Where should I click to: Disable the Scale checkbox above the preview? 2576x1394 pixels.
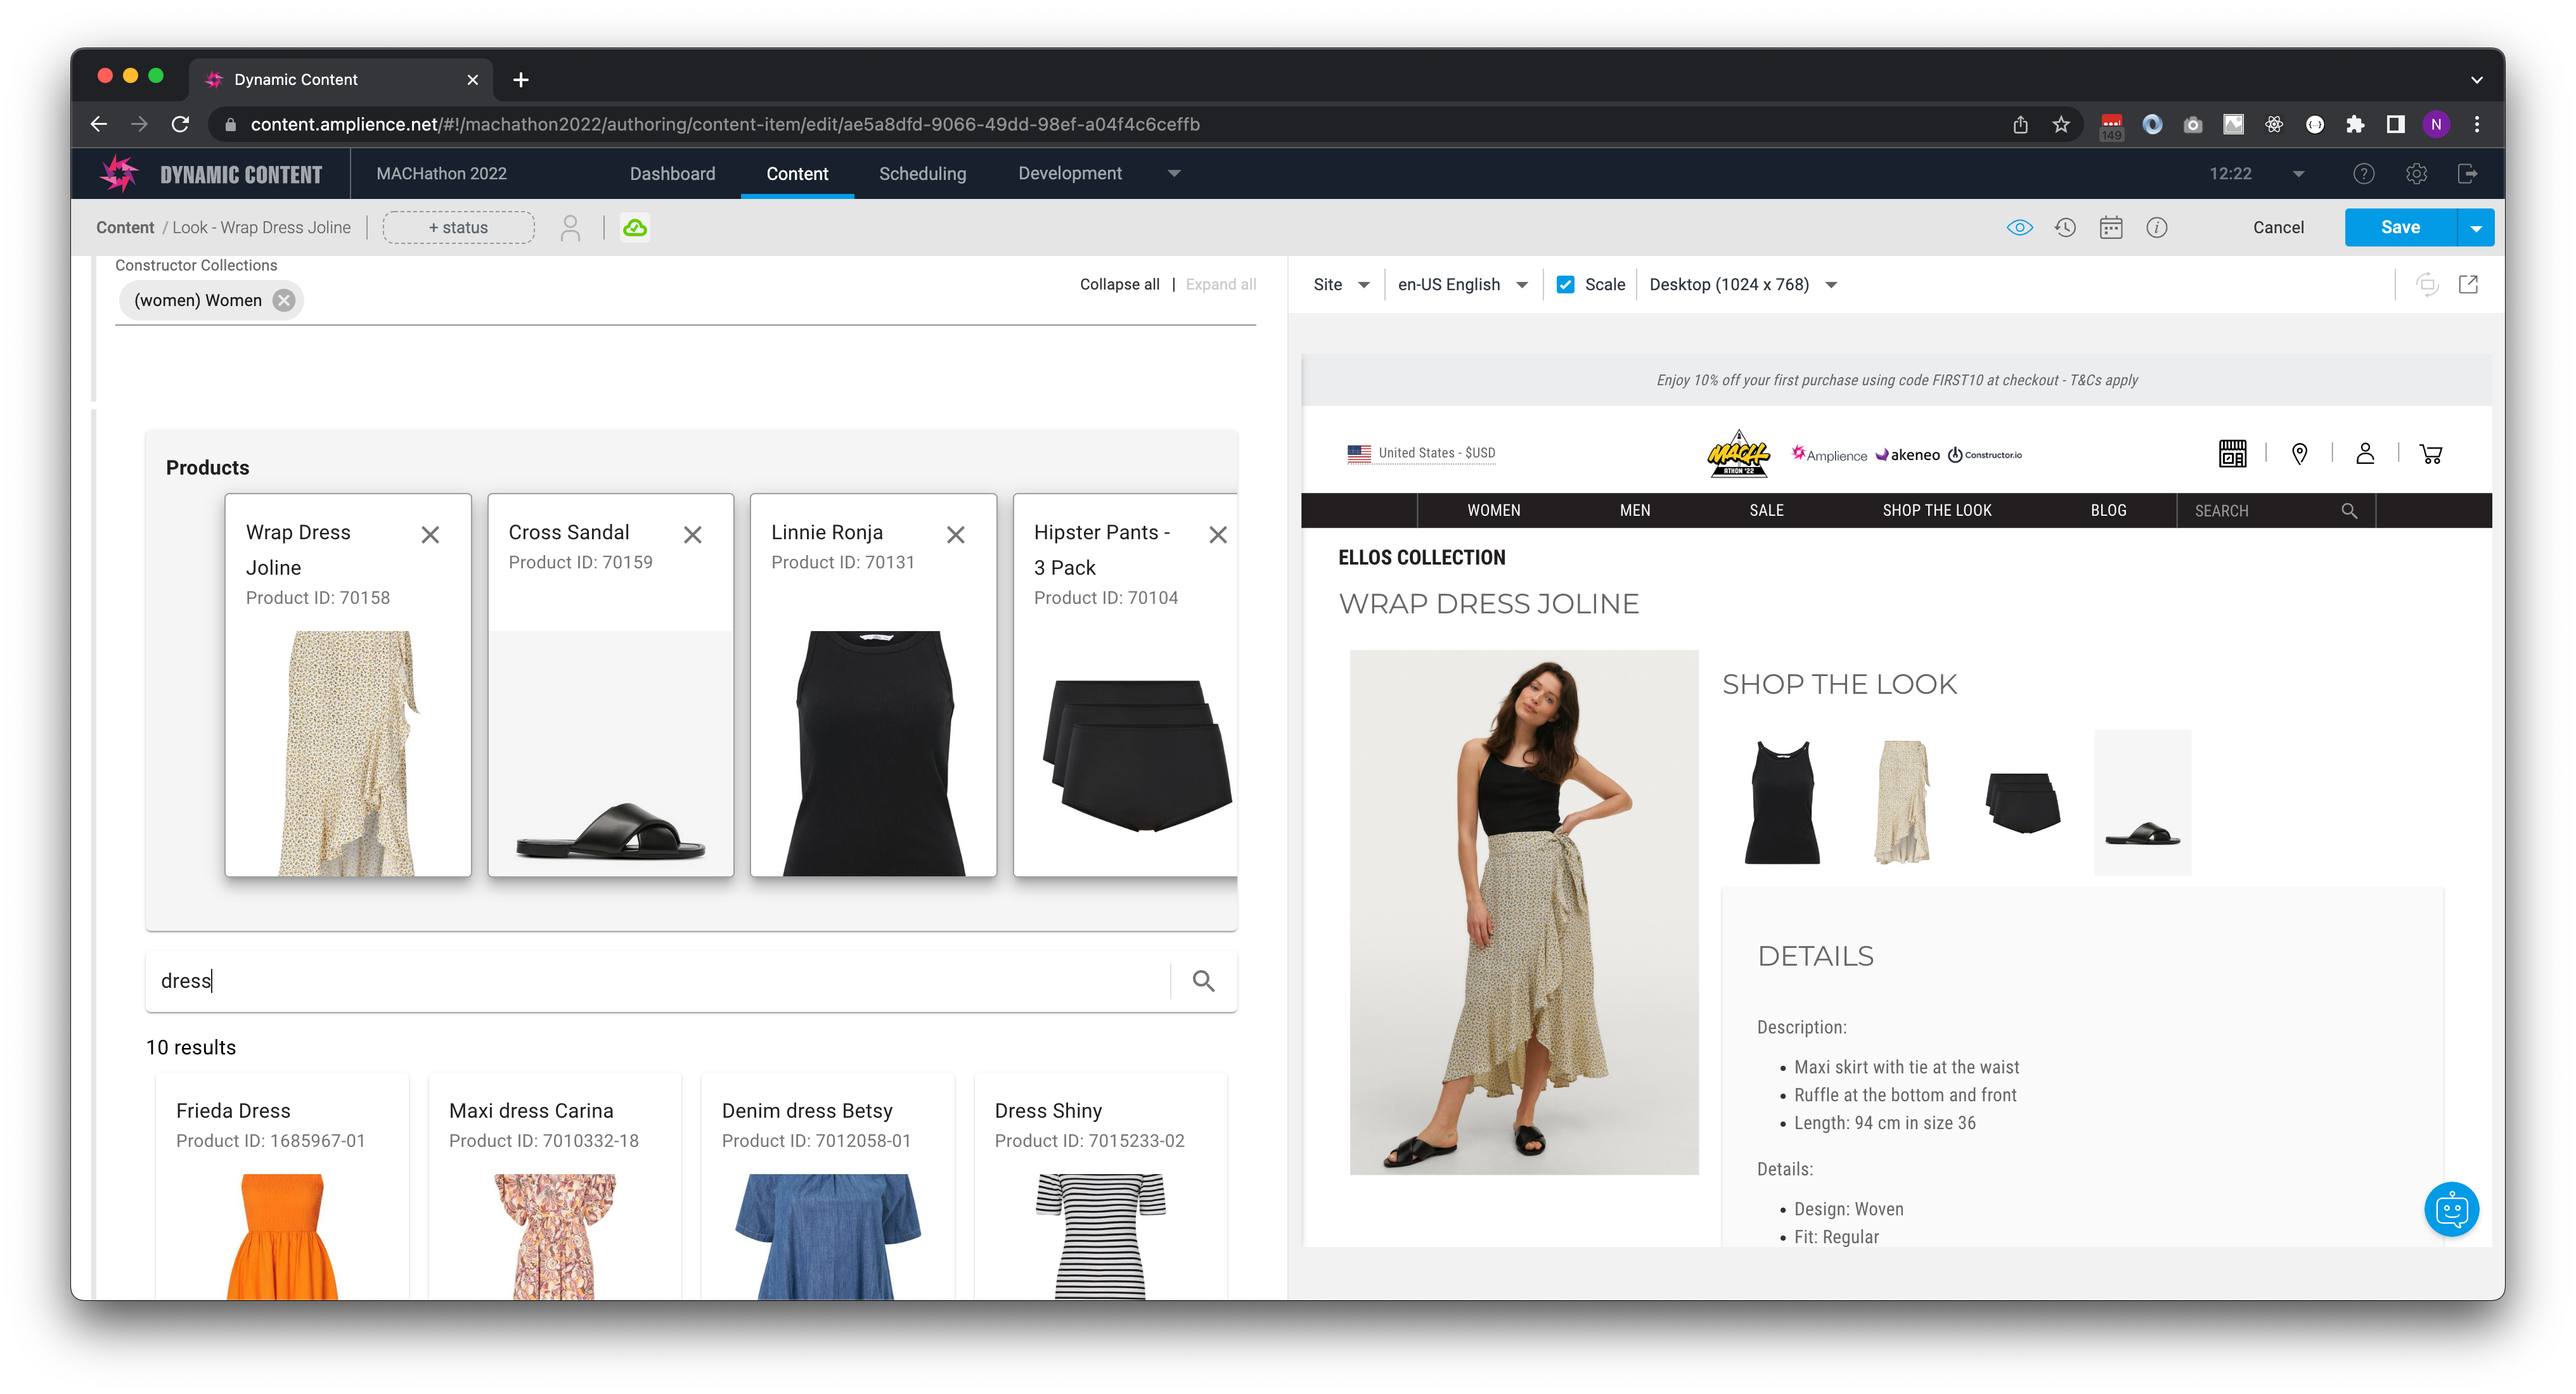[1565, 284]
